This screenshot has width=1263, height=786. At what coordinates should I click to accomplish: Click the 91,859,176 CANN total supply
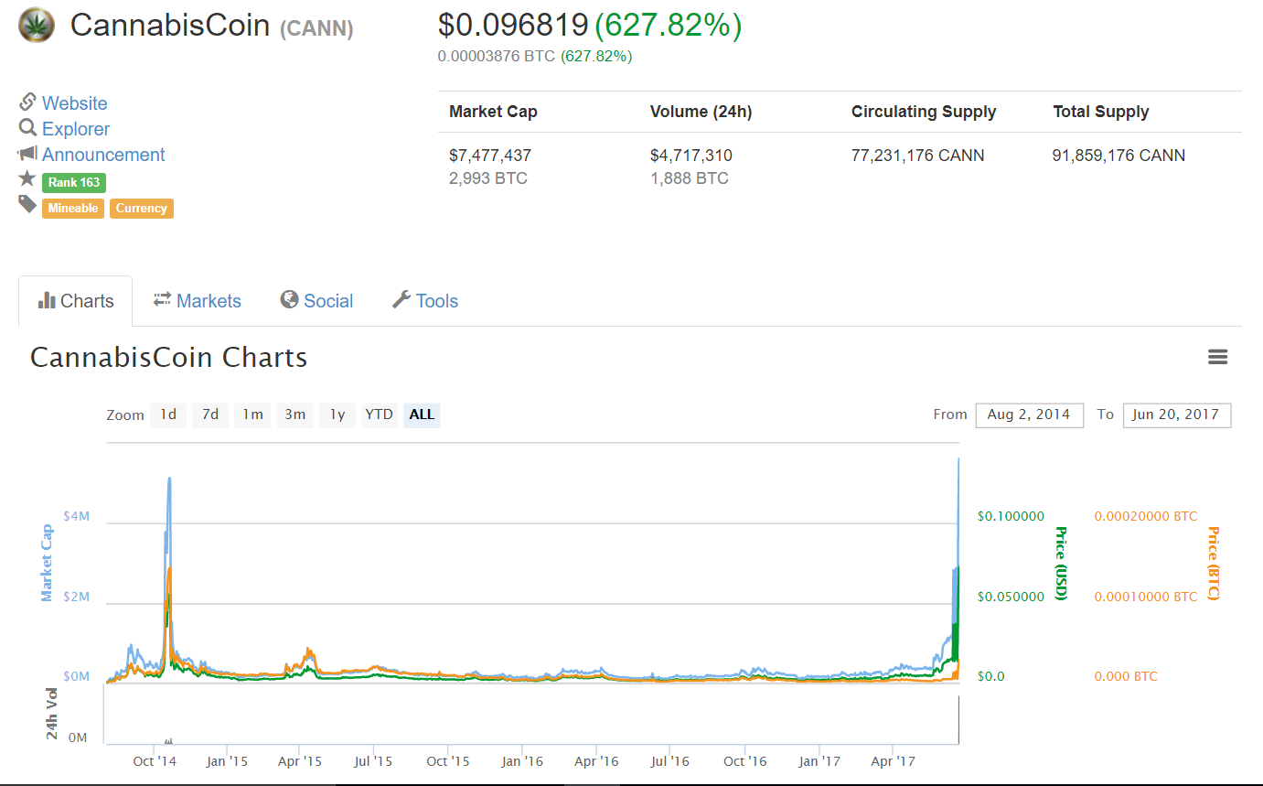pos(1119,156)
